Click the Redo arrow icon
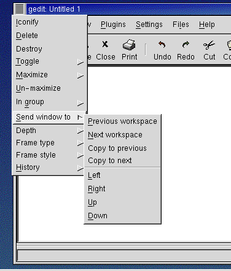The width and height of the screenshot is (231, 271). tap(186, 44)
